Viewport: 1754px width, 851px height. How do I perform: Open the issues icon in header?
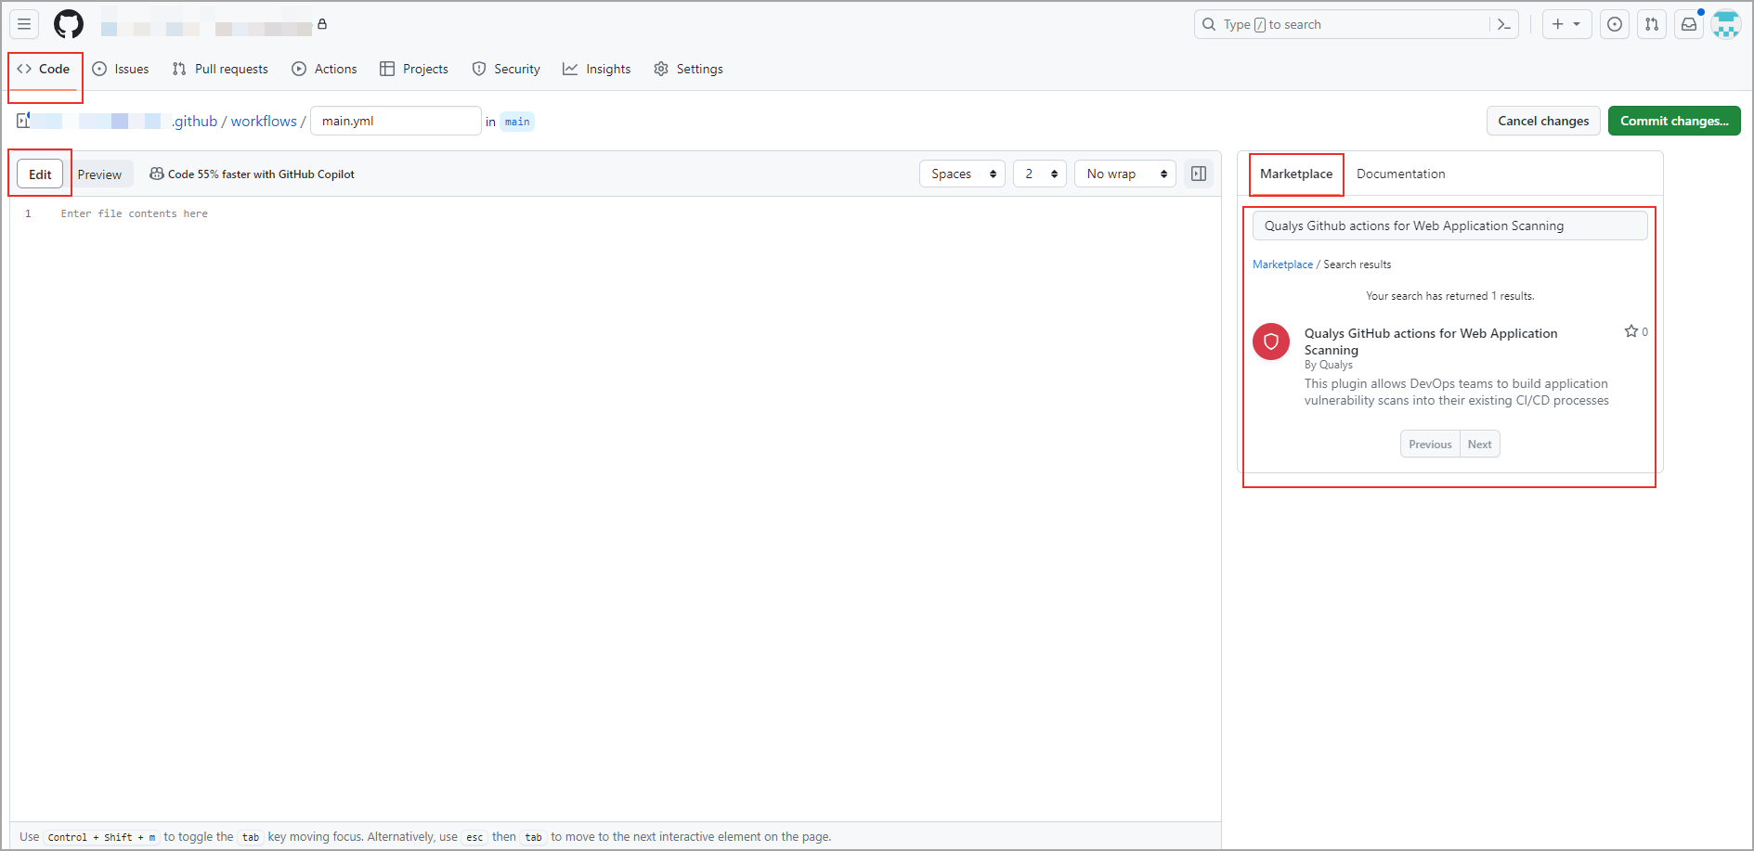[1615, 24]
